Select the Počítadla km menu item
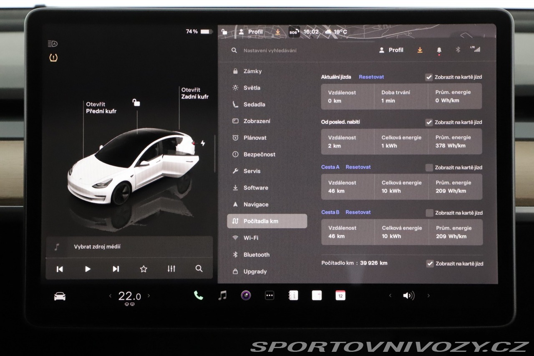The image size is (534, 356). [x=267, y=221]
